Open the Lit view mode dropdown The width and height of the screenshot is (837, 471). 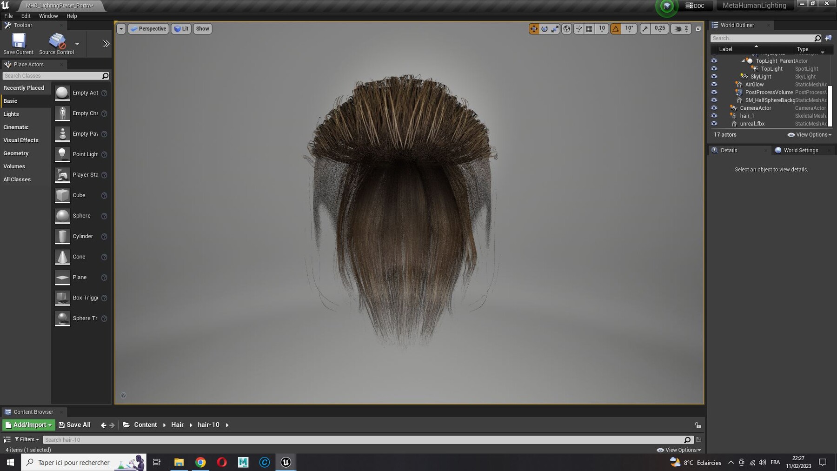(181, 29)
